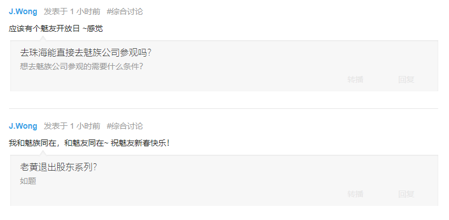Click 转播 under the 老黄退出股东系列 thread

tap(356, 194)
